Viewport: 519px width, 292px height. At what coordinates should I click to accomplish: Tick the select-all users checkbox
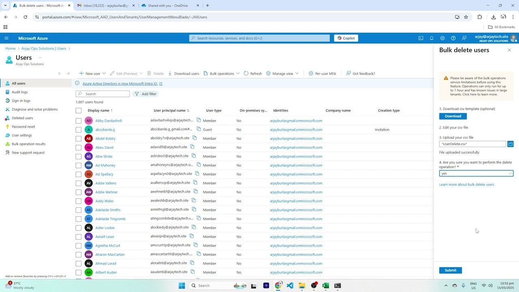click(78, 110)
